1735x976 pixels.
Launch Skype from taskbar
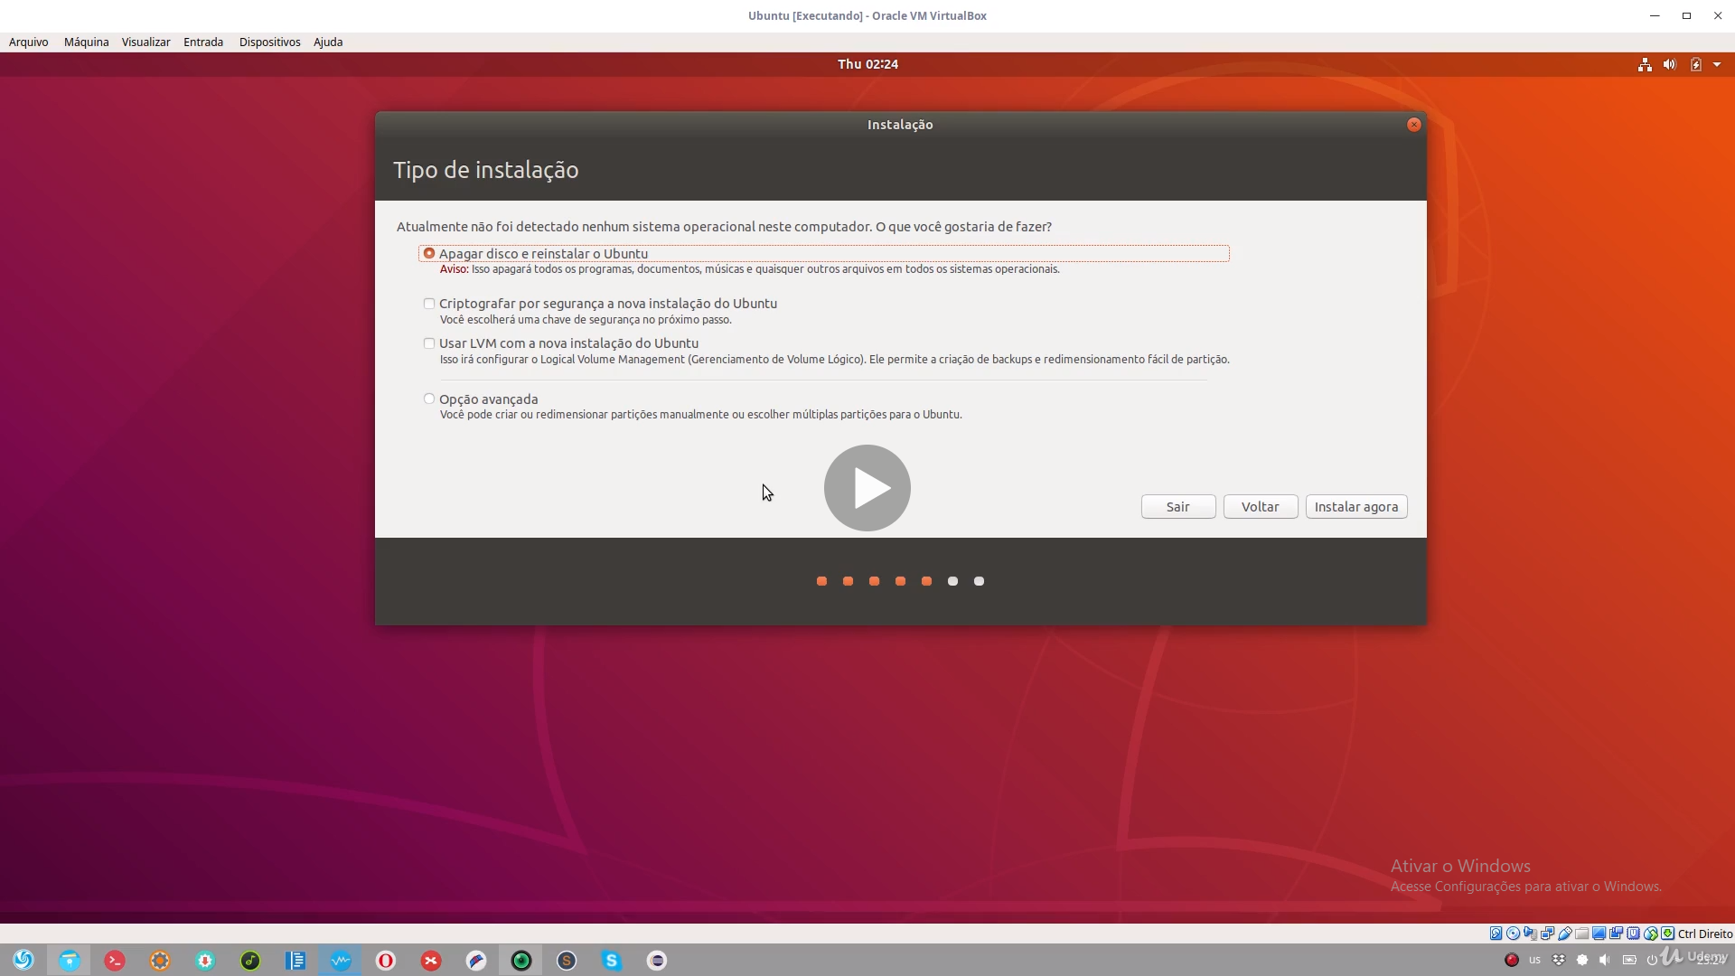(612, 960)
